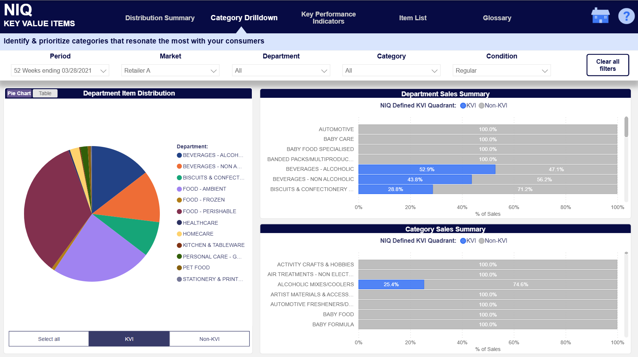
Task: Click Non-KVI legend dot in Category Sales Summary
Action: tap(482, 241)
